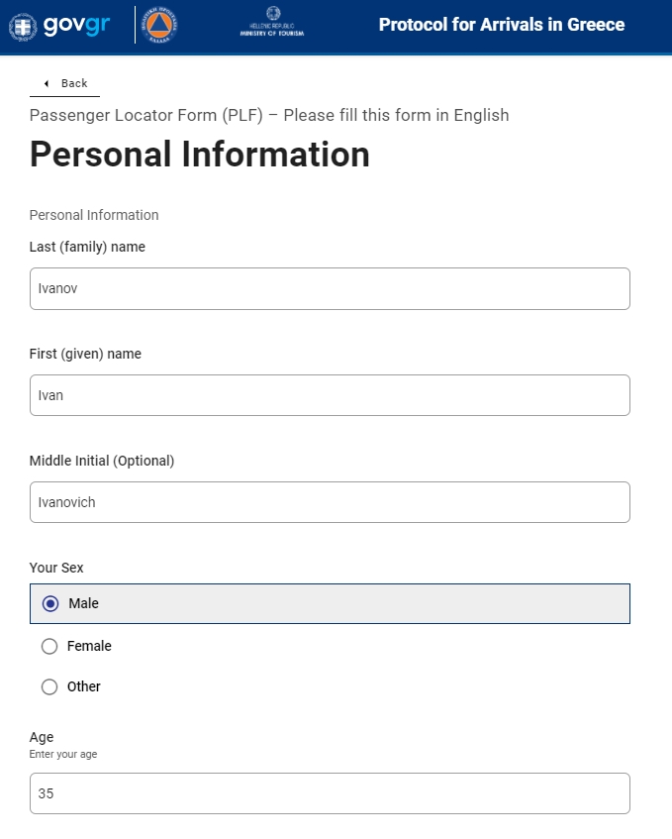Viewport: 672px width, 839px height.
Task: Click the 'Last (family) name' label
Action: [x=87, y=247]
